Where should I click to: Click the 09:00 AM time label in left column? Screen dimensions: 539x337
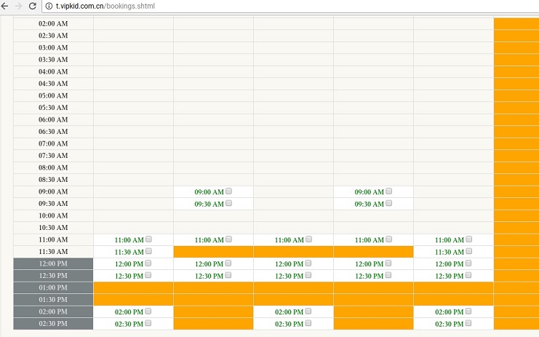click(x=53, y=191)
